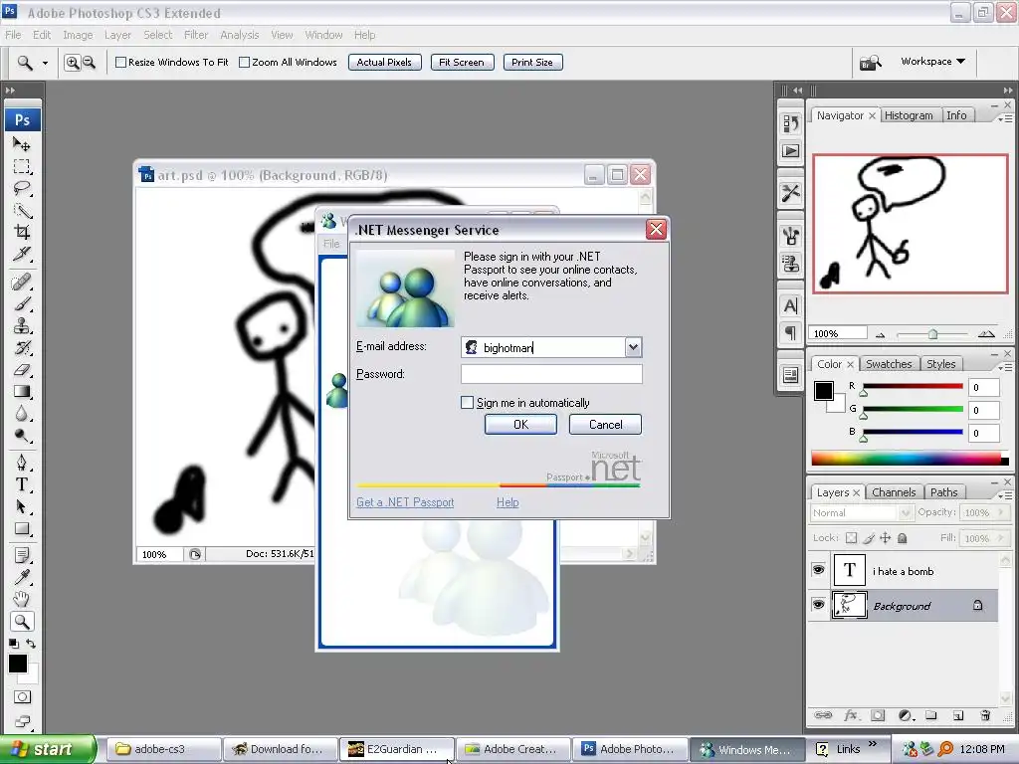Open the Filter menu
The height and width of the screenshot is (764, 1019).
pos(196,35)
